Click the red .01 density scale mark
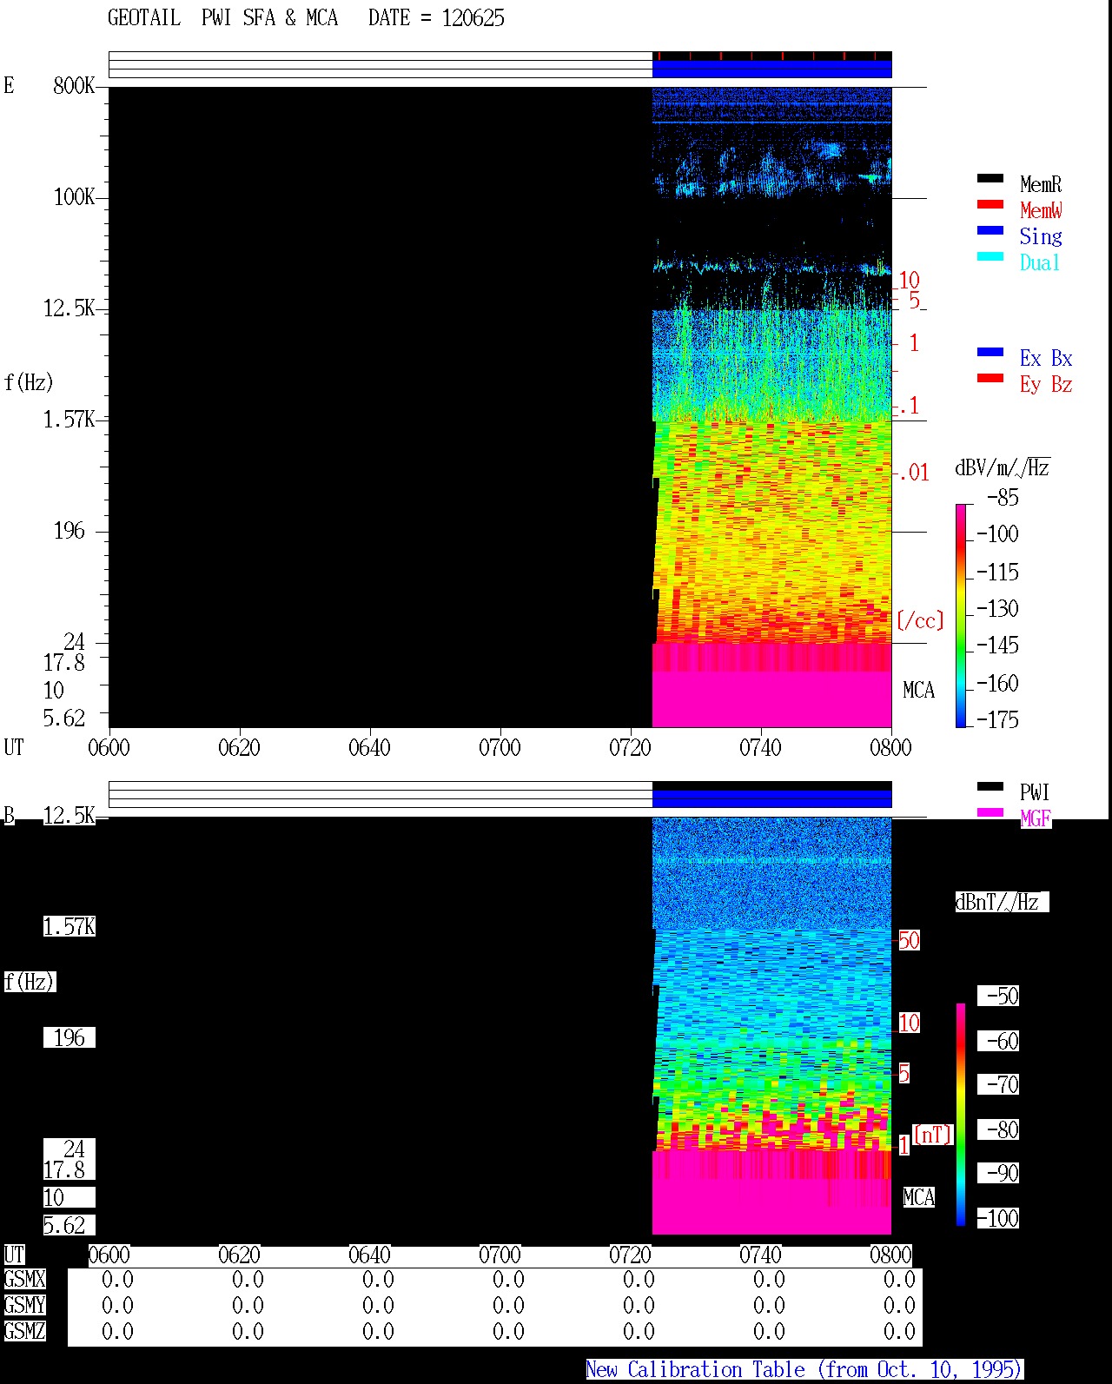The width and height of the screenshot is (1112, 1384). tap(913, 473)
